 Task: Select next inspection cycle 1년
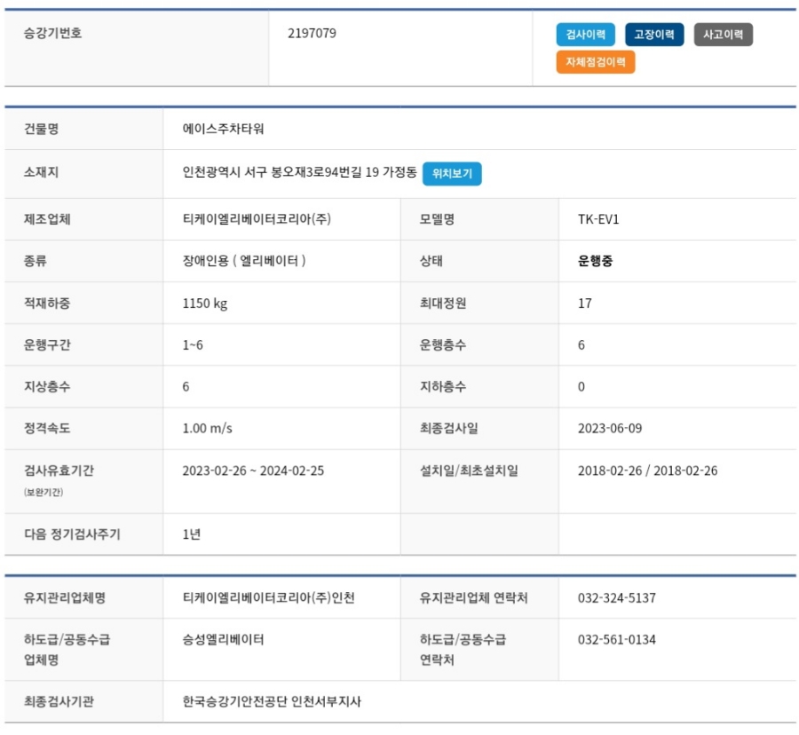pos(192,534)
